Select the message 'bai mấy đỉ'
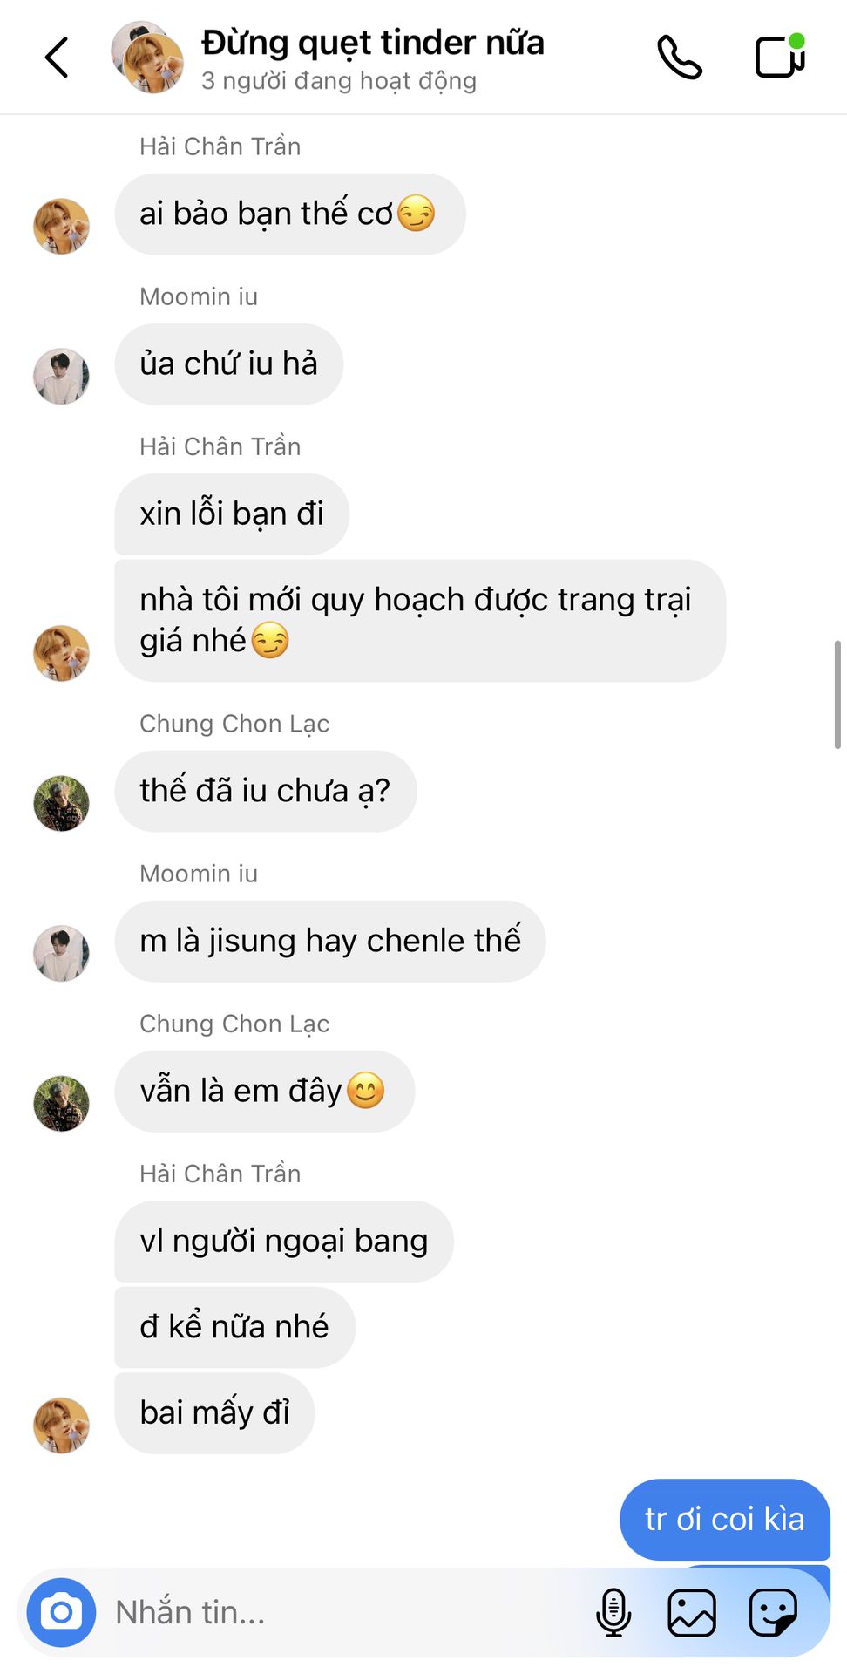Screen dimensions: 847x1674 [214, 1412]
